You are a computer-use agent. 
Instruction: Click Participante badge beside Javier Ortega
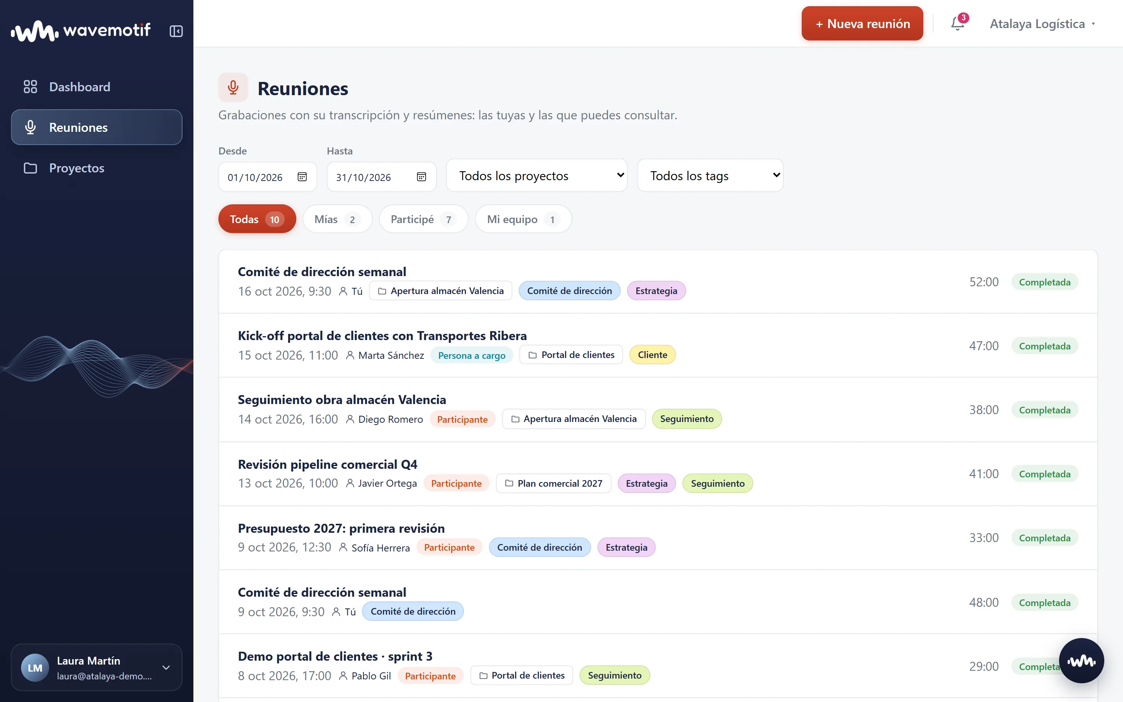tap(456, 483)
